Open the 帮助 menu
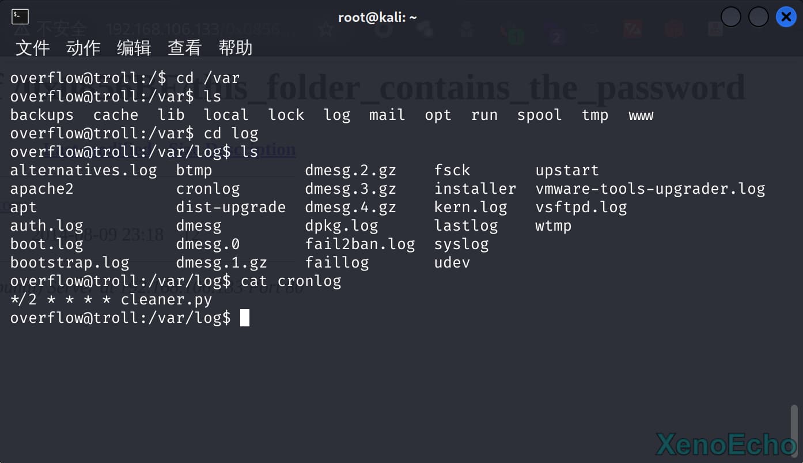Viewport: 803px width, 463px height. [x=236, y=48]
